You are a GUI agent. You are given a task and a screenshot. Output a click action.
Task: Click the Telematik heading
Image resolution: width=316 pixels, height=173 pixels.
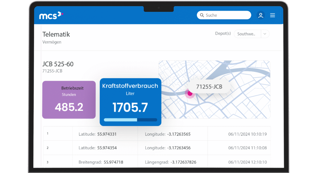point(56,34)
